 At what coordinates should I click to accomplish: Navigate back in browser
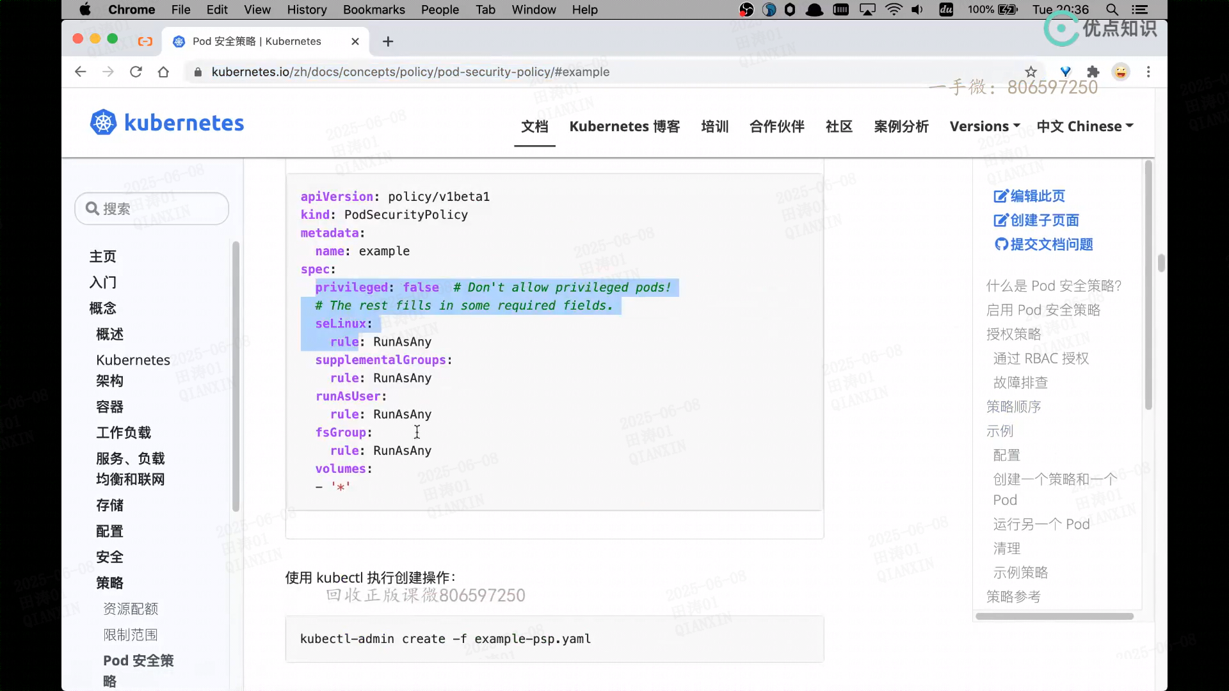click(x=81, y=72)
